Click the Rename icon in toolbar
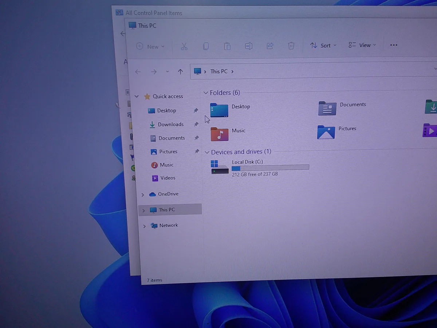Image resolution: width=437 pixels, height=328 pixels. pos(249,46)
